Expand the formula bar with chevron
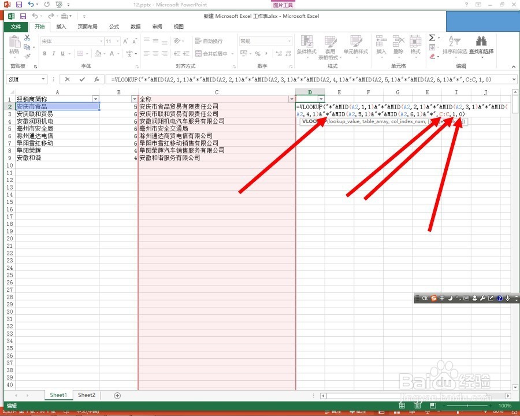The height and width of the screenshot is (416, 520). (x=514, y=79)
